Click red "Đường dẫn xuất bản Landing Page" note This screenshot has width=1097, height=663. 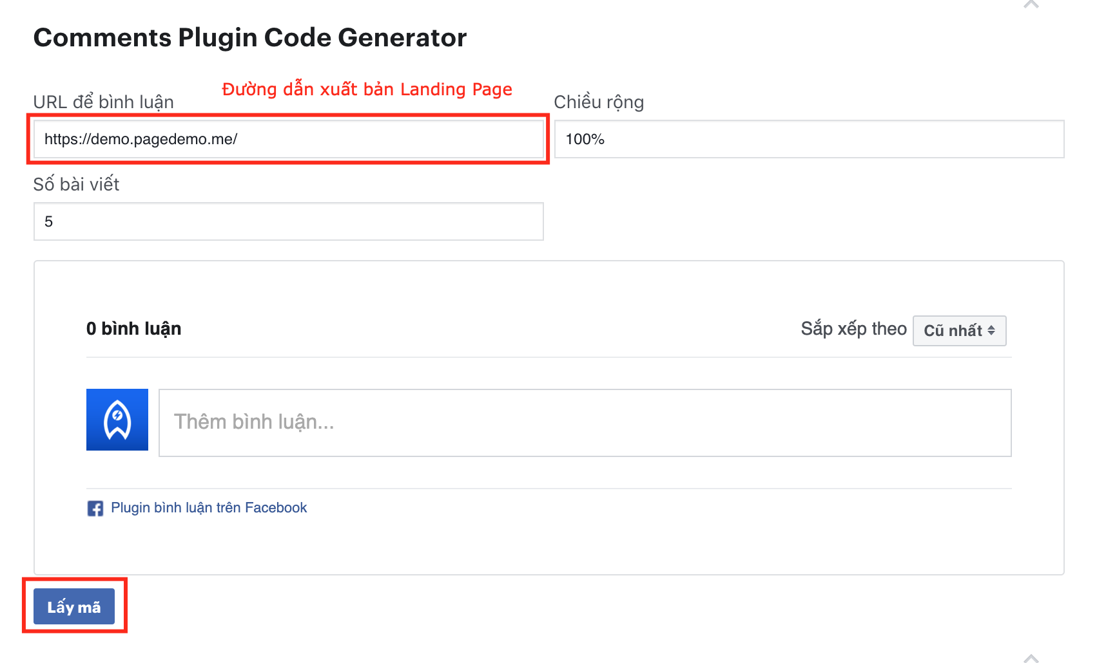[x=367, y=89]
